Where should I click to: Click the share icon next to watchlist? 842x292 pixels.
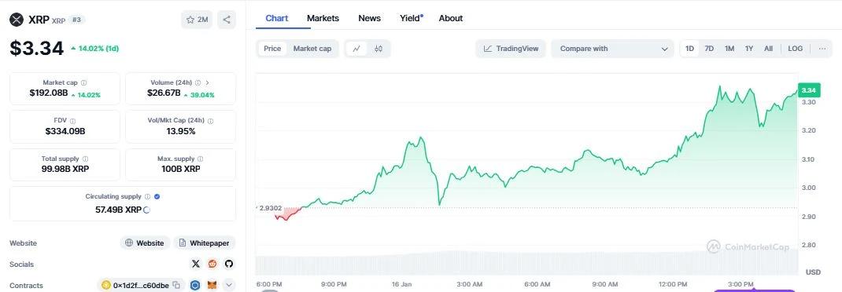pyautogui.click(x=227, y=20)
